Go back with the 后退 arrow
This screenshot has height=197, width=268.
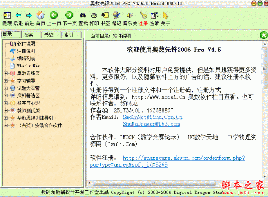coord(18,15)
